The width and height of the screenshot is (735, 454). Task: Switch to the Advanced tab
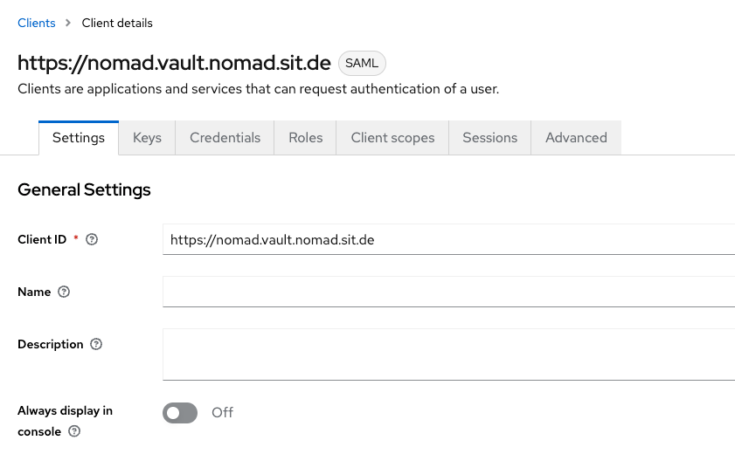pos(576,138)
